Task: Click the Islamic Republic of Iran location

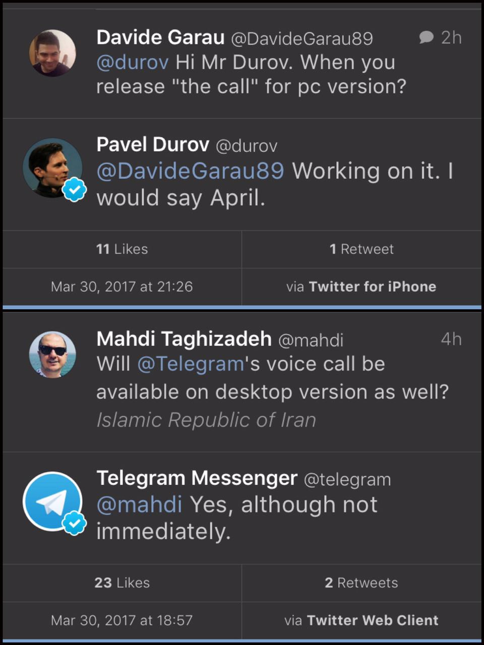Action: pos(206,420)
